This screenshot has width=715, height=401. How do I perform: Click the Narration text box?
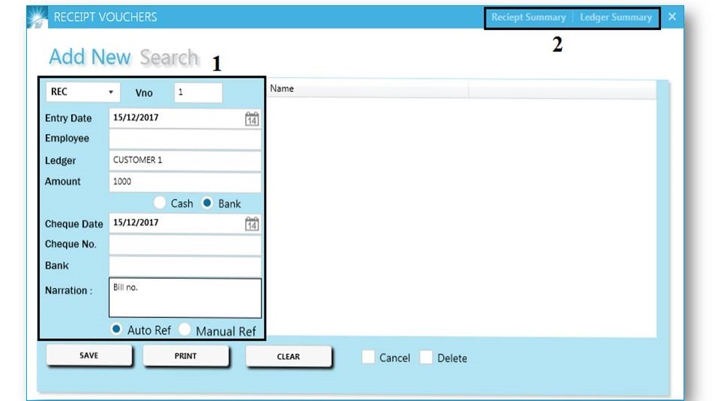point(185,298)
